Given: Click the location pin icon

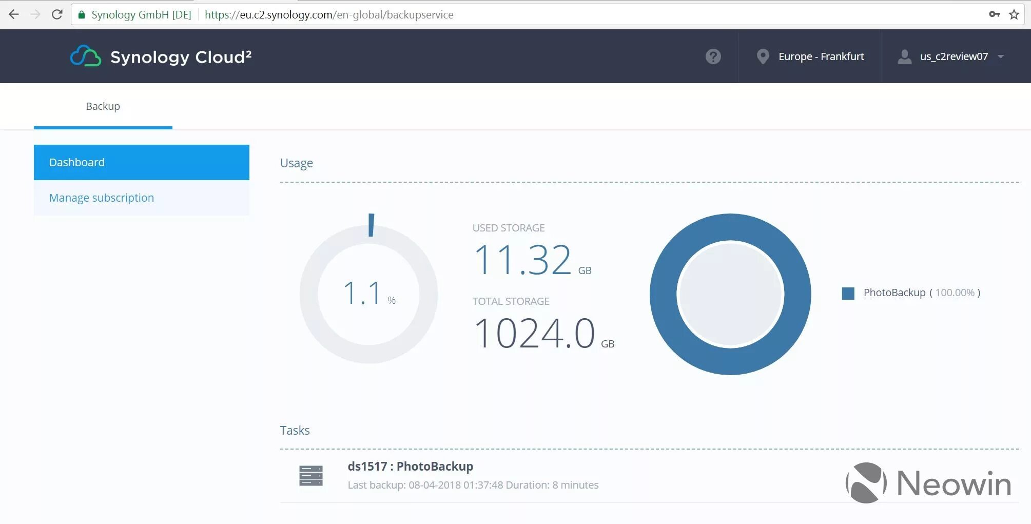Looking at the screenshot, I should pyautogui.click(x=763, y=56).
